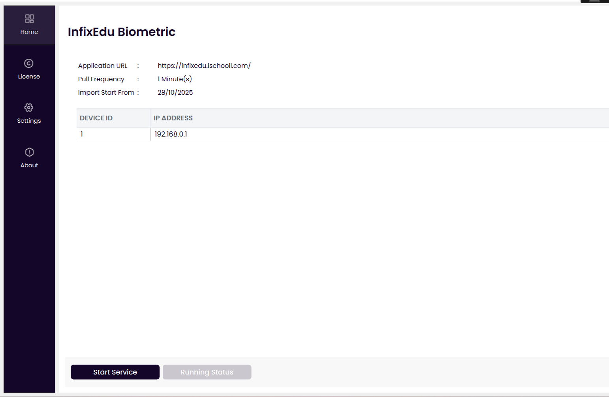Click the License copyright icon
609x397 pixels.
coord(29,63)
